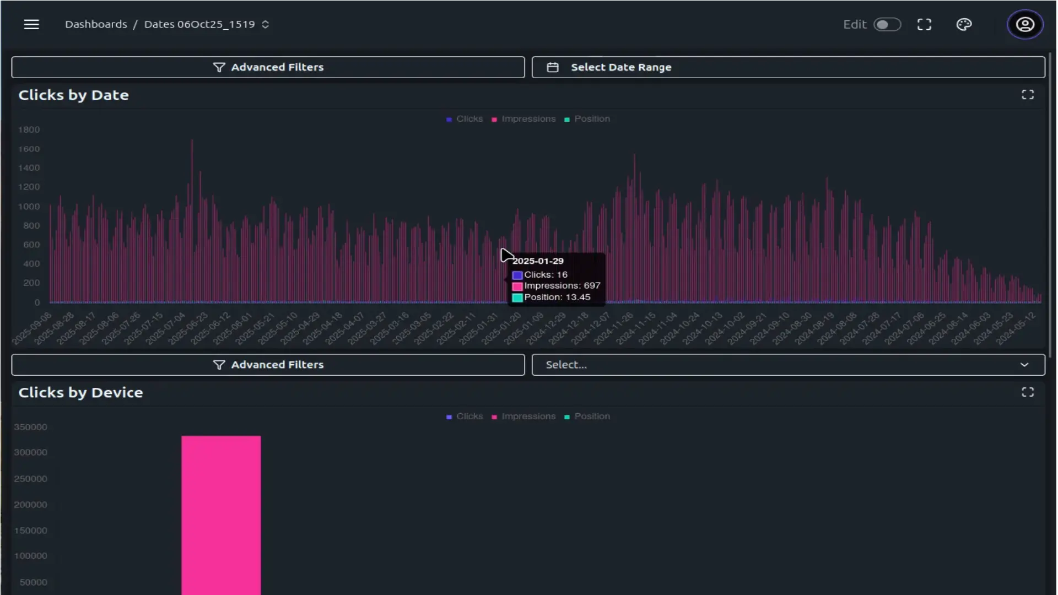The height and width of the screenshot is (595, 1058).
Task: Click the Select Date Range button
Action: [x=788, y=67]
